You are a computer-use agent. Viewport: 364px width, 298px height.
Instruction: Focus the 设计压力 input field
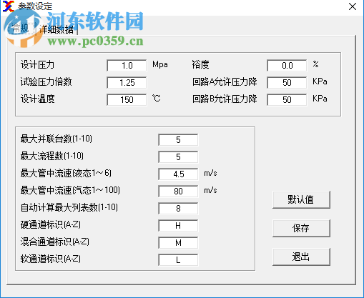127,66
